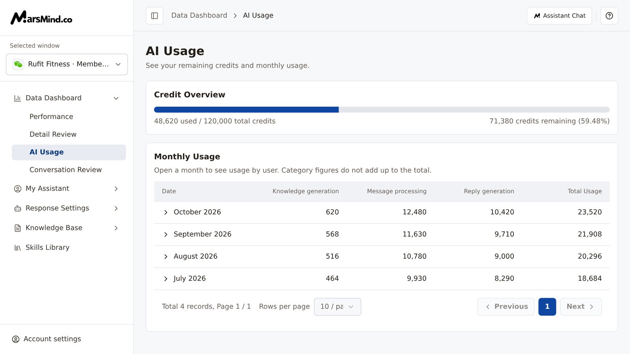Image resolution: width=630 pixels, height=354 pixels.
Task: Select AI Usage sidebar item
Action: (69, 152)
